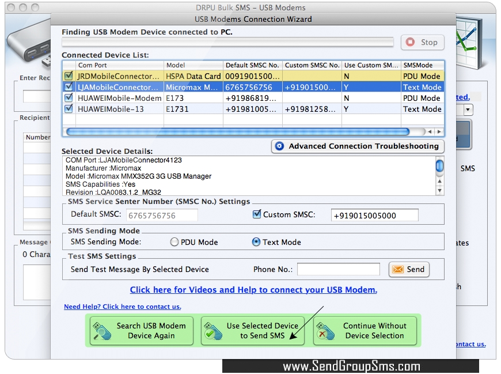This screenshot has height=374, width=501.
Task: Click the Default SMSC field
Action: pos(162,215)
